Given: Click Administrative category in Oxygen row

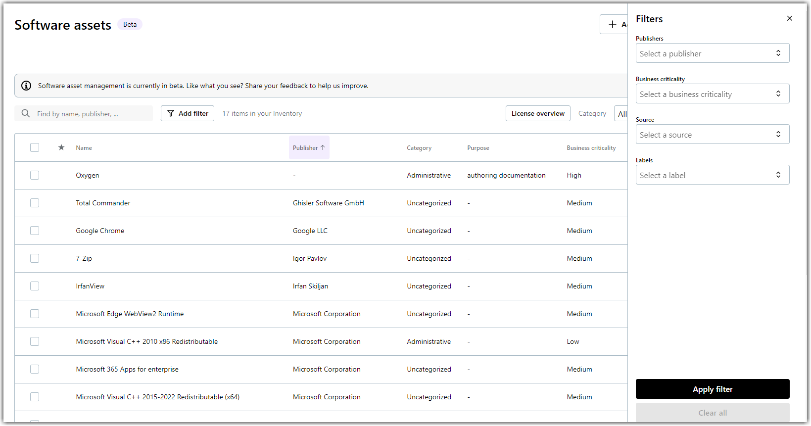Looking at the screenshot, I should 429,175.
